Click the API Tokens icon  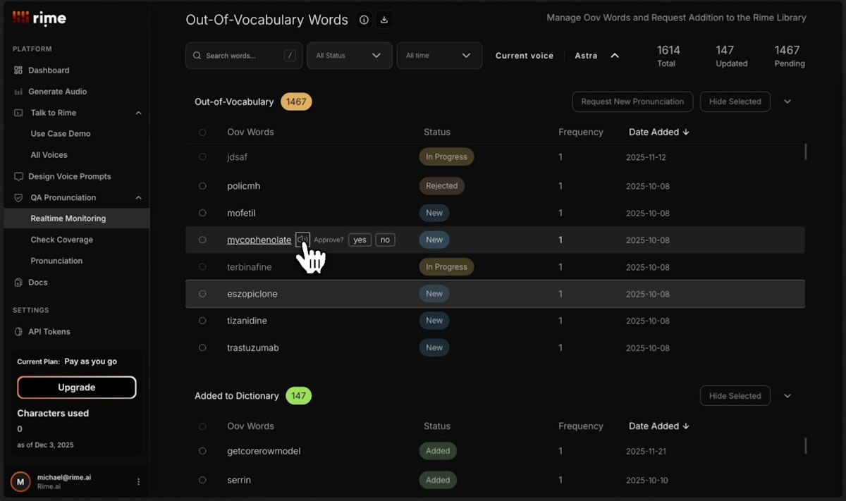[x=18, y=332]
